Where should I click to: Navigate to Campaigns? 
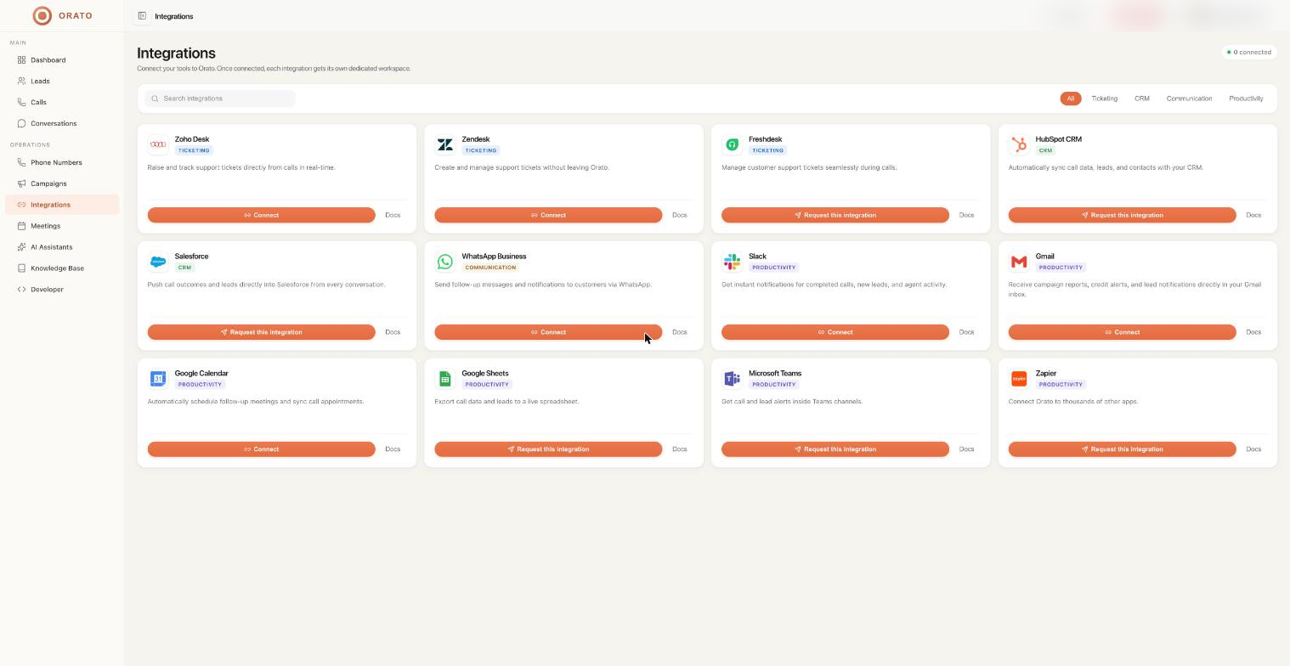[62, 183]
